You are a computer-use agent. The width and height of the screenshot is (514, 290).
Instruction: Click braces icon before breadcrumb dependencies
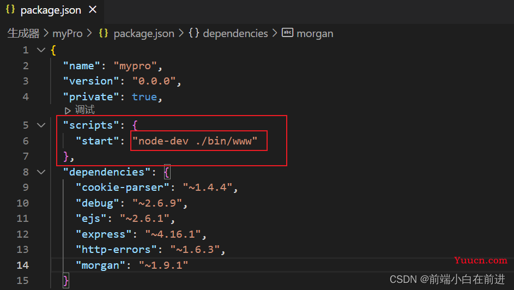(193, 33)
